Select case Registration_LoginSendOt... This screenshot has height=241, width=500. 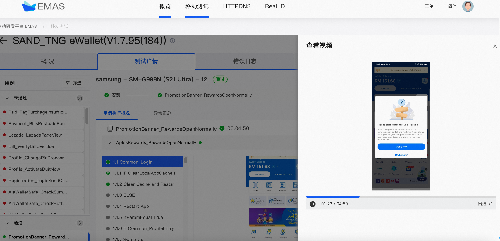(x=42, y=180)
